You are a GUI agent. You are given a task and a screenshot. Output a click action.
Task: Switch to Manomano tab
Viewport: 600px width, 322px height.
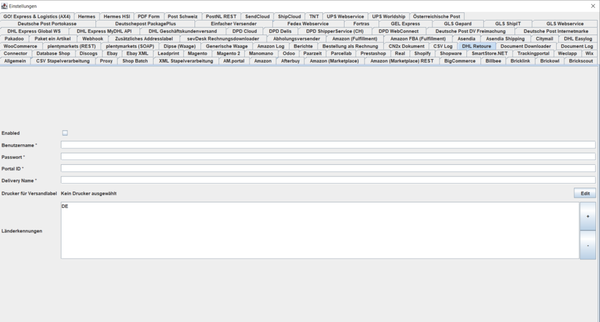pyautogui.click(x=261, y=53)
